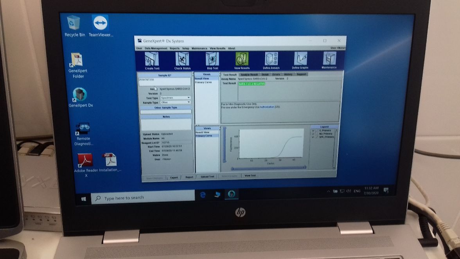Open the Check Status tool

(182, 61)
